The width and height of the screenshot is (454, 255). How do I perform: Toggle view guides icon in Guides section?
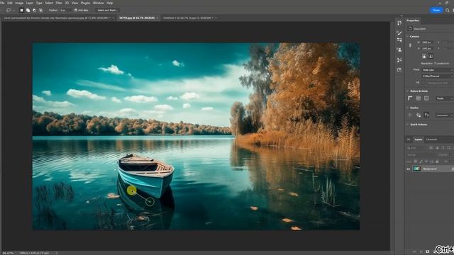(410, 115)
